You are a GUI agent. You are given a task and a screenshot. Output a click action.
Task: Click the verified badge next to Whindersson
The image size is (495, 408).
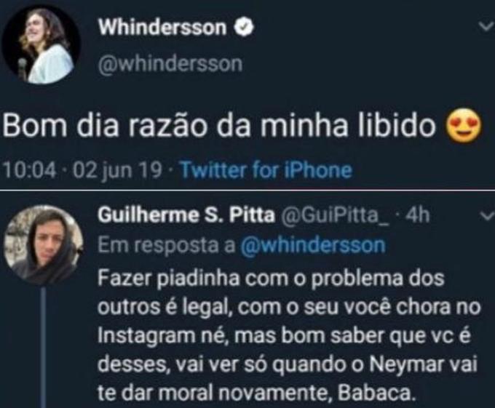[x=244, y=28]
